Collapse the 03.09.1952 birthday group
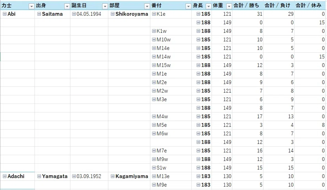The width and height of the screenshot is (327, 190). [74, 176]
